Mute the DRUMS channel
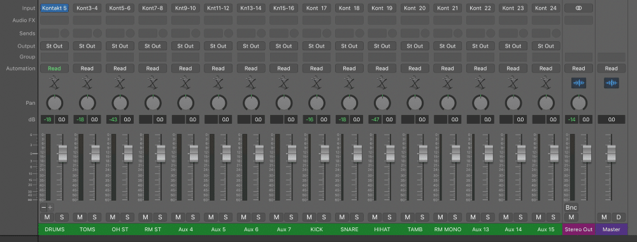Viewport: 637px width, 242px height. [x=47, y=217]
